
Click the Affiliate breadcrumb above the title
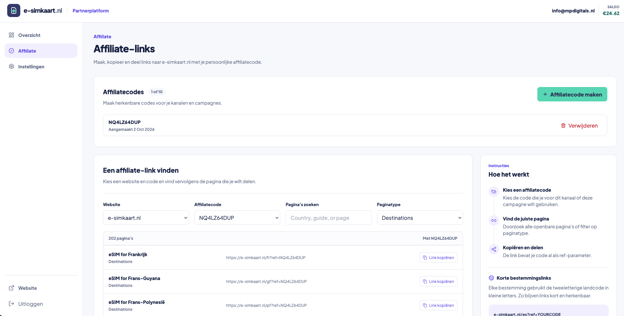click(102, 36)
